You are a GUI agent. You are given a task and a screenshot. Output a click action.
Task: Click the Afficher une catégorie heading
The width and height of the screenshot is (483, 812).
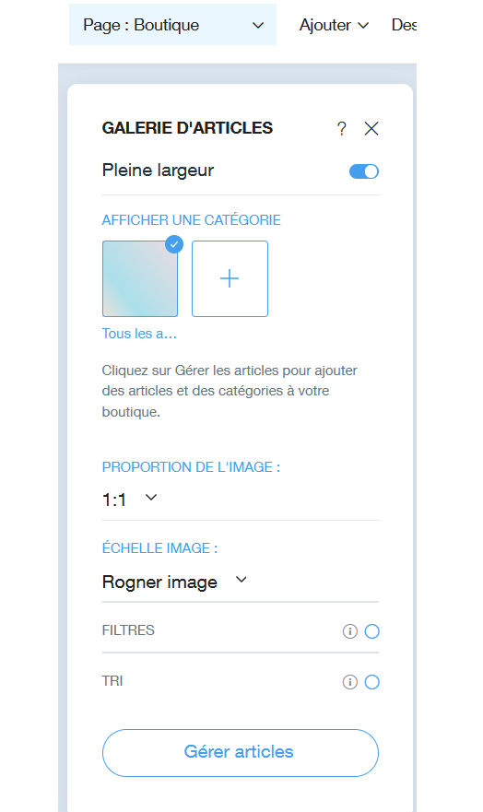point(191,220)
